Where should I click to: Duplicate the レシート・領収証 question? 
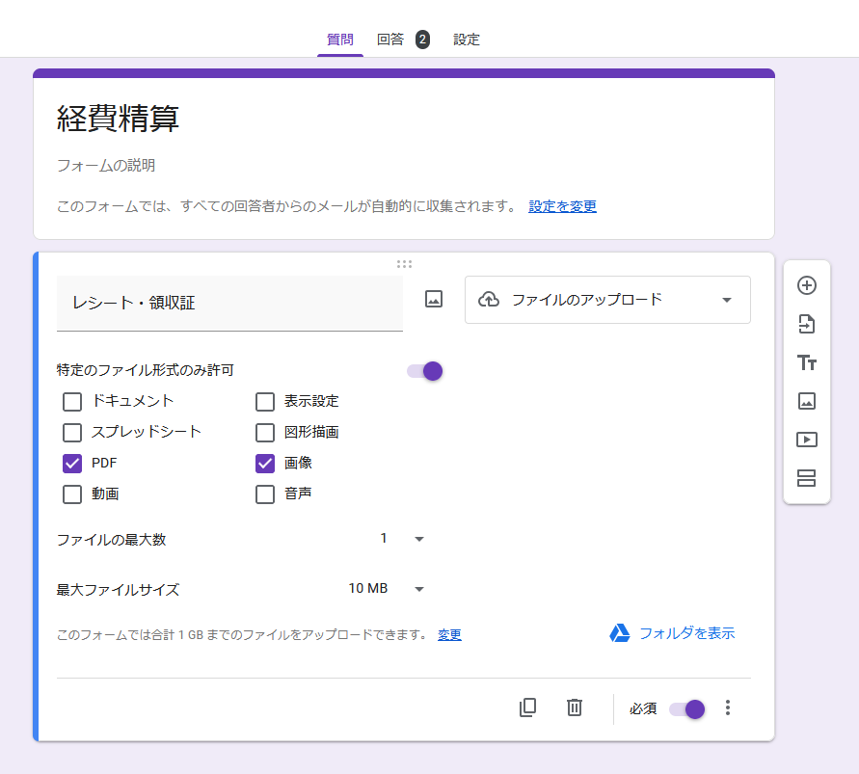pyautogui.click(x=527, y=707)
